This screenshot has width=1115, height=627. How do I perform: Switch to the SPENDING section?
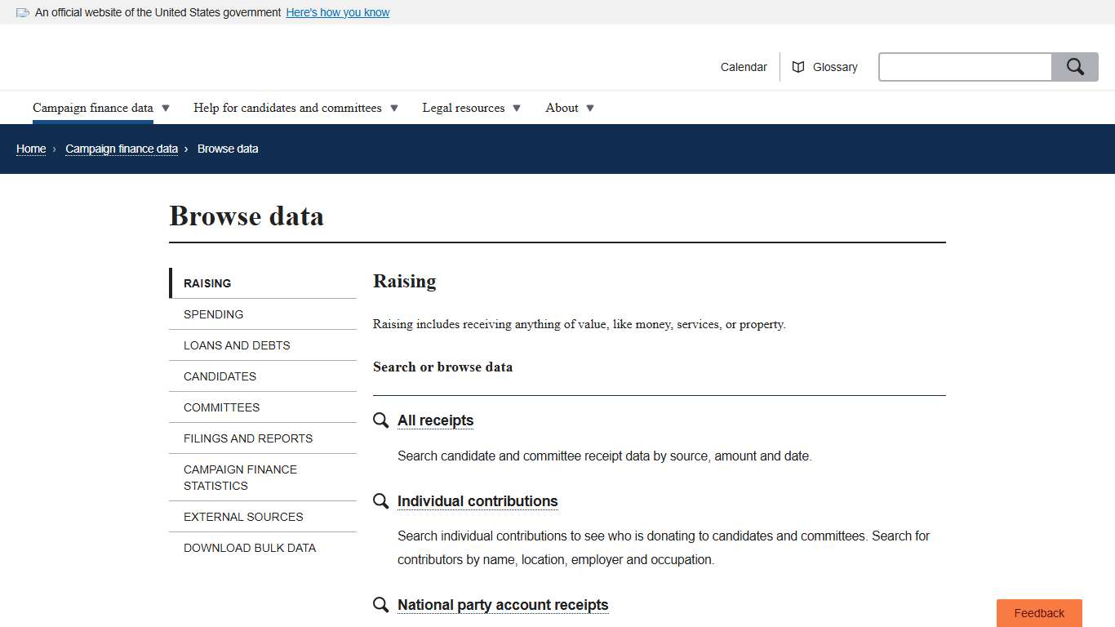213,314
